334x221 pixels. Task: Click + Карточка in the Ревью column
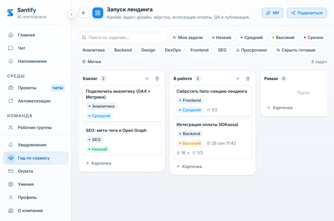coord(280,108)
